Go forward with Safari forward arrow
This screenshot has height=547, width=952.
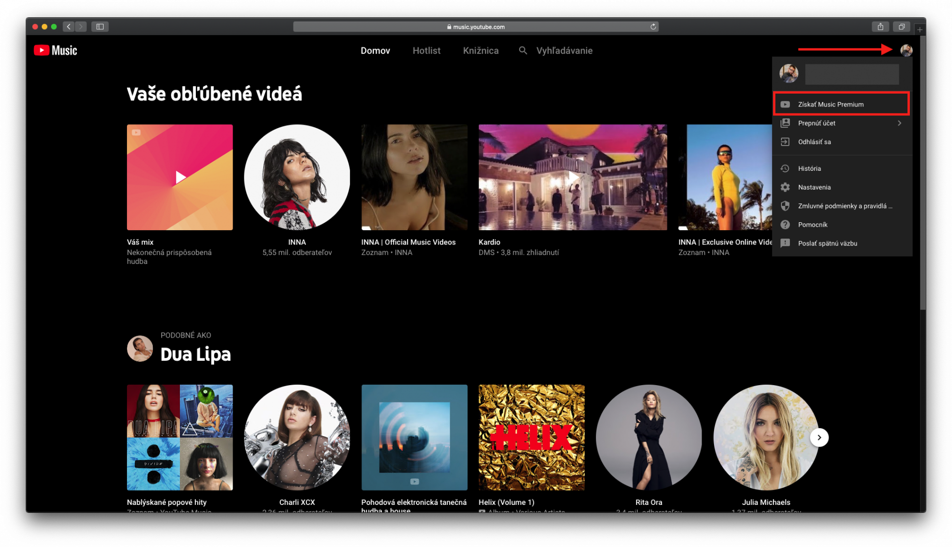pyautogui.click(x=81, y=27)
